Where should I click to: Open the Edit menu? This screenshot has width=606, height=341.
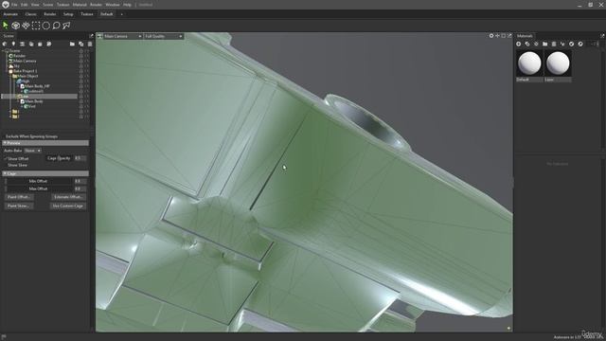coord(25,5)
